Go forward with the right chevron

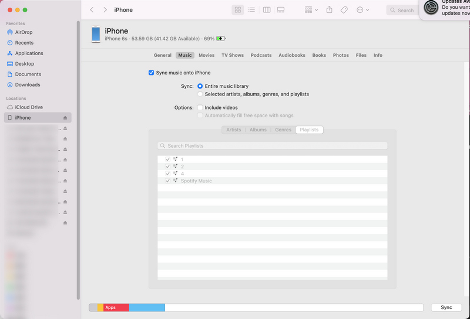(105, 10)
